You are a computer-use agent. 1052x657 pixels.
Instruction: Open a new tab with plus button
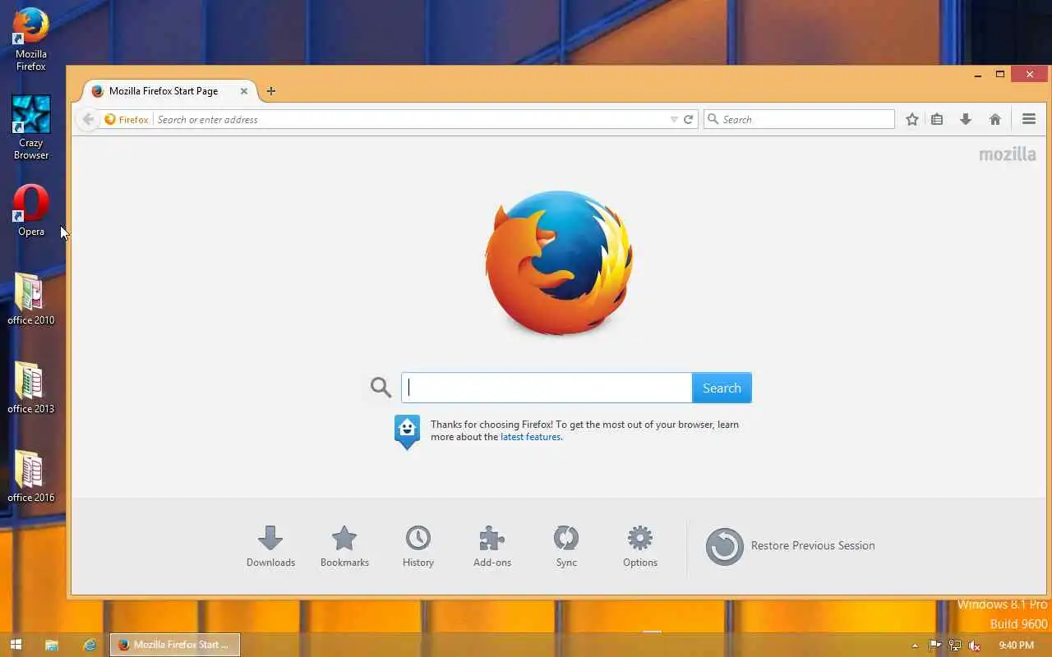271,91
